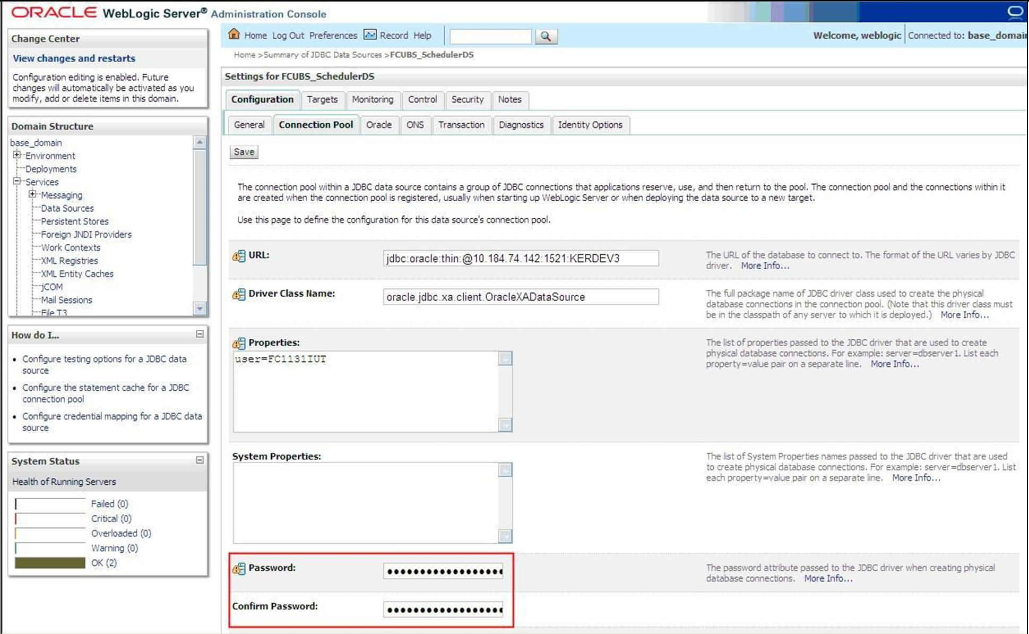Open View changes and restarts link
1029x634 pixels.
(74, 58)
